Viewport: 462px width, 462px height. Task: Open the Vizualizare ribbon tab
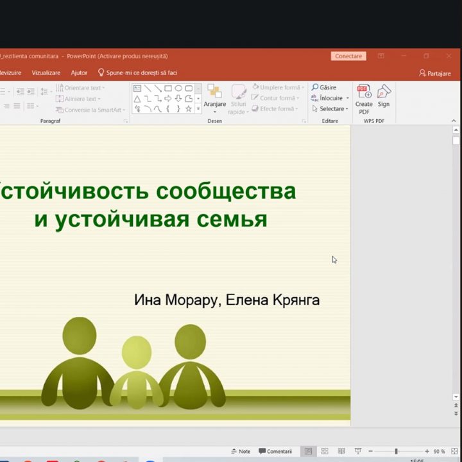click(x=46, y=73)
